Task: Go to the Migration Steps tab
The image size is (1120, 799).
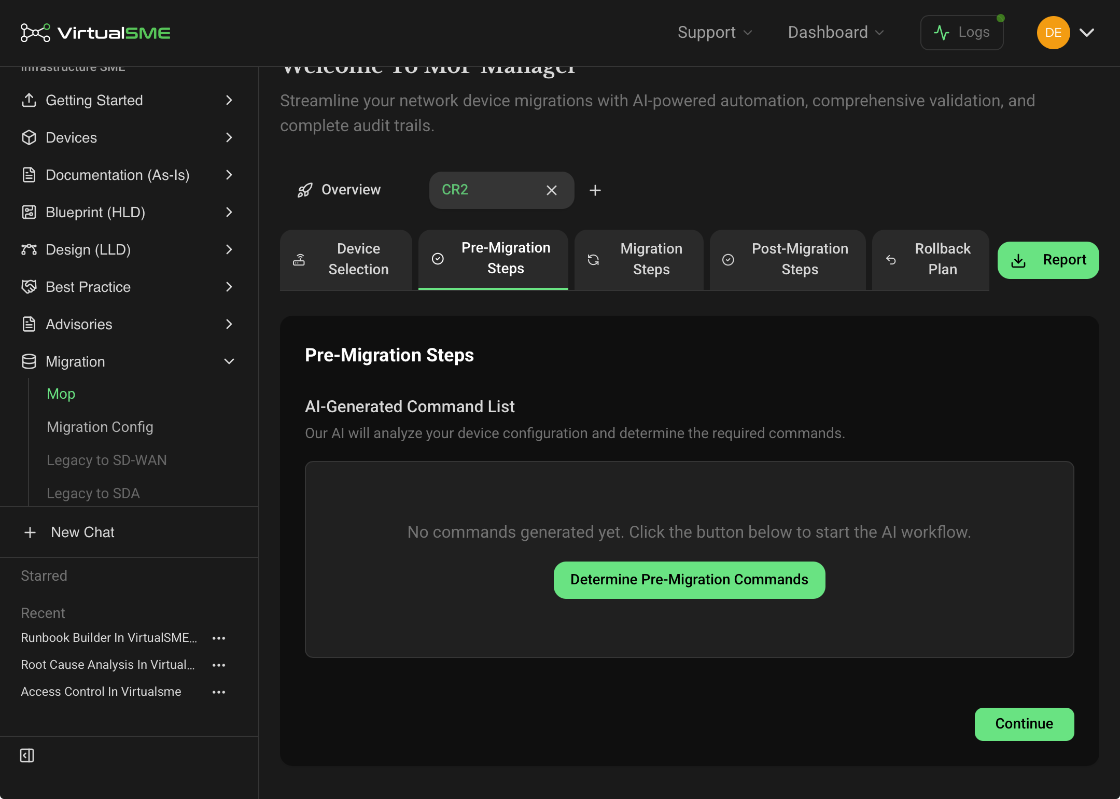Action: (x=639, y=260)
